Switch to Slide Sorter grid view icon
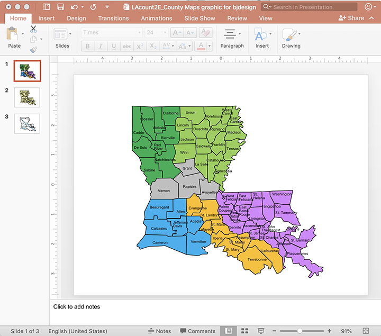This screenshot has width=381, height=336. pyautogui.click(x=244, y=331)
